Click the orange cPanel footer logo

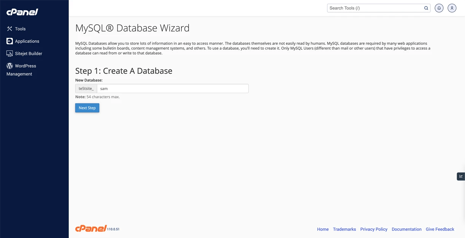click(x=91, y=228)
